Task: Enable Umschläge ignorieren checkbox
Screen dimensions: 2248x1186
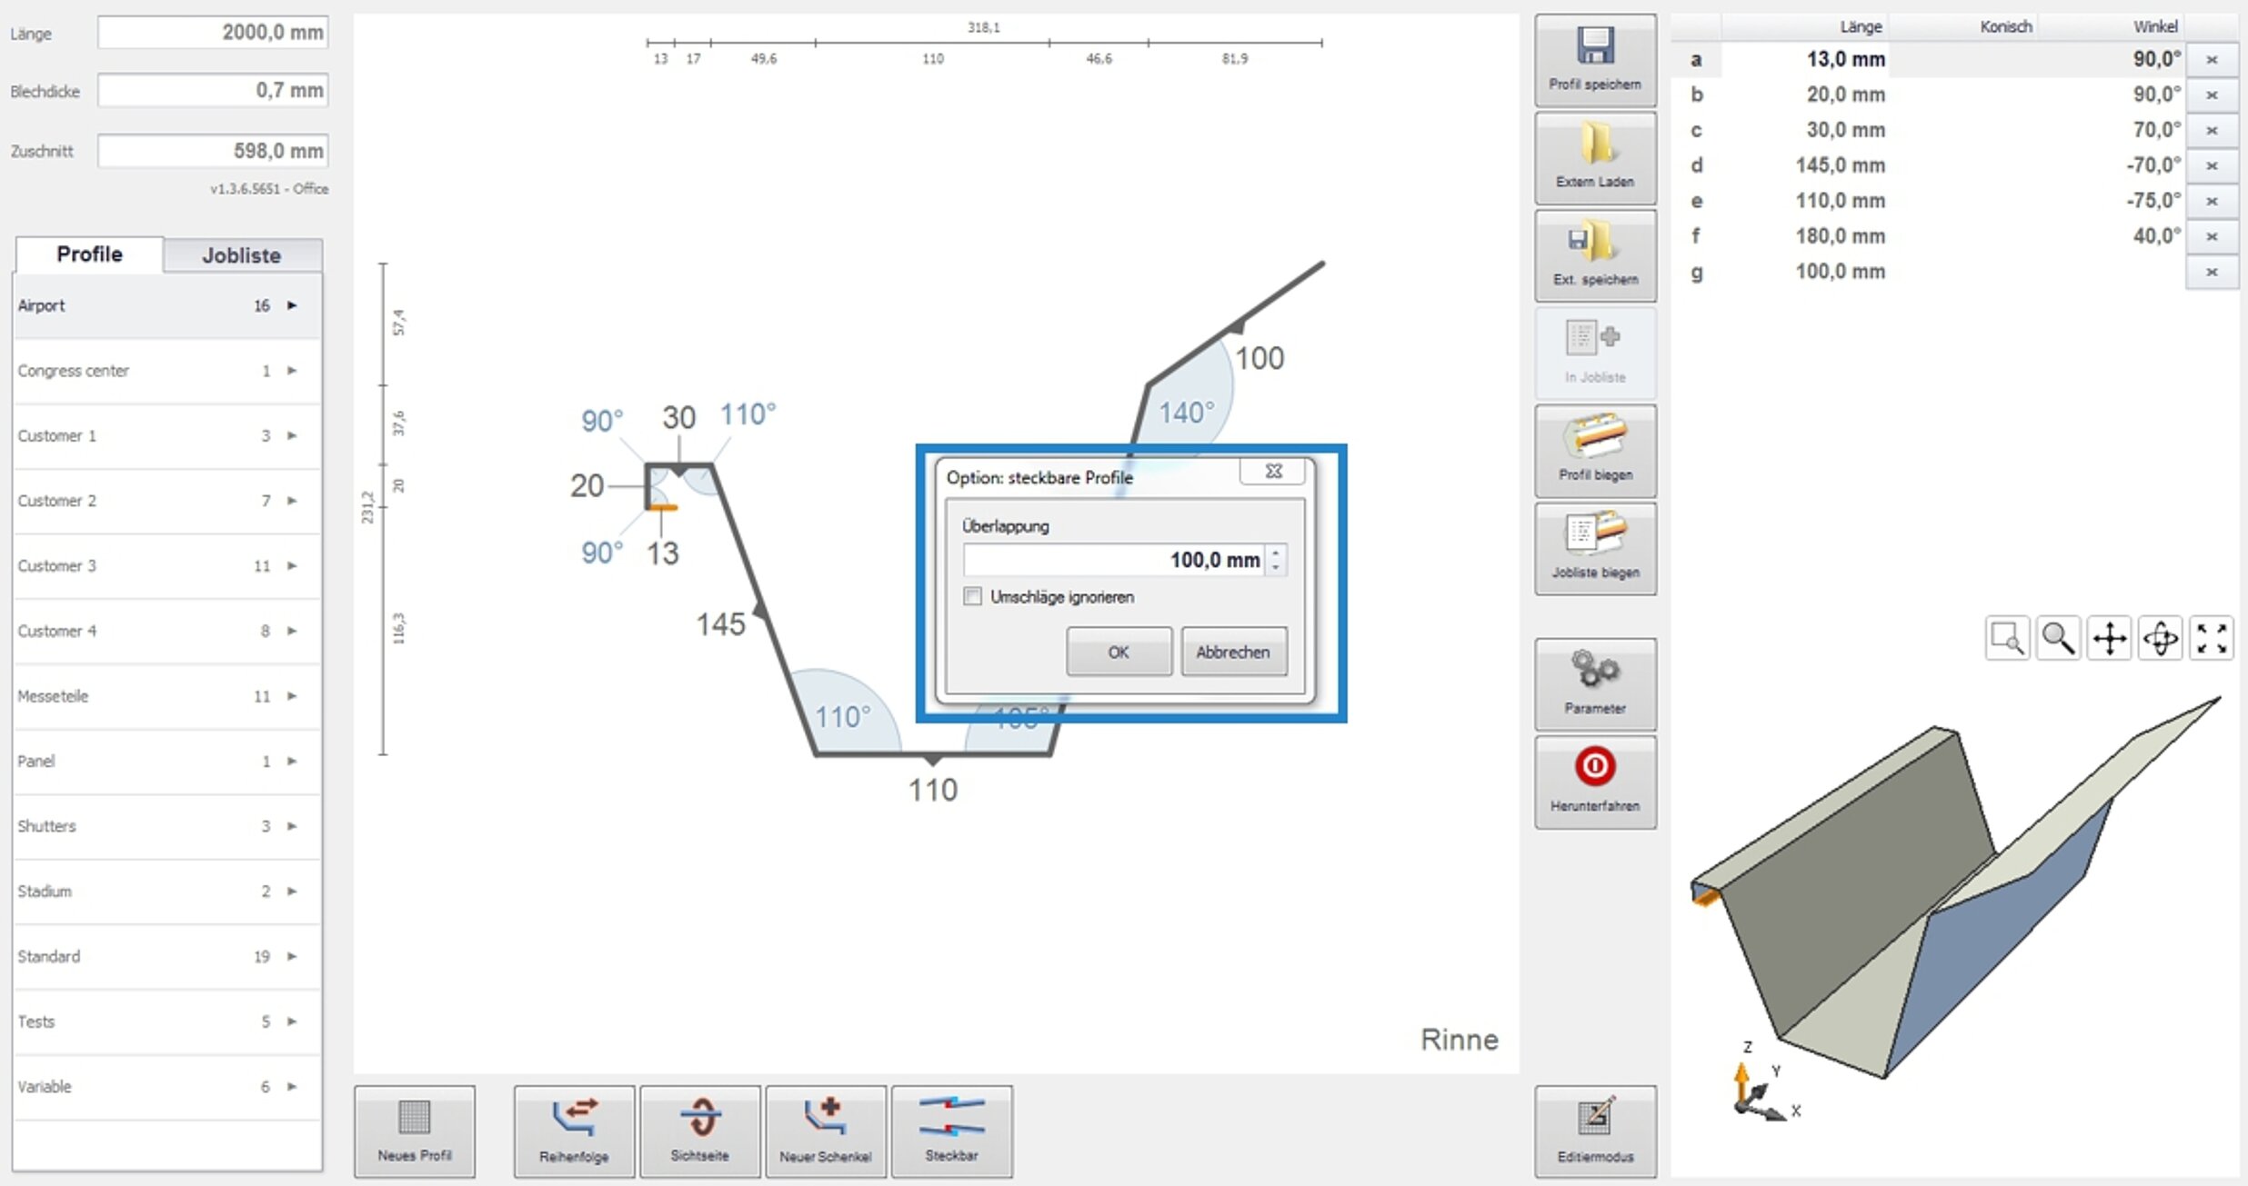Action: pos(973,596)
